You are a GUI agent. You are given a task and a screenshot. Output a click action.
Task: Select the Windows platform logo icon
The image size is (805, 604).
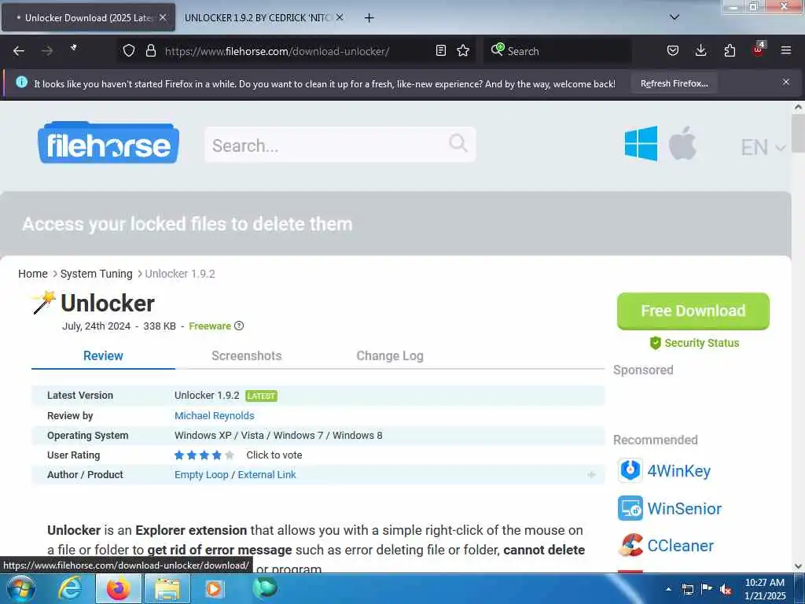(641, 144)
